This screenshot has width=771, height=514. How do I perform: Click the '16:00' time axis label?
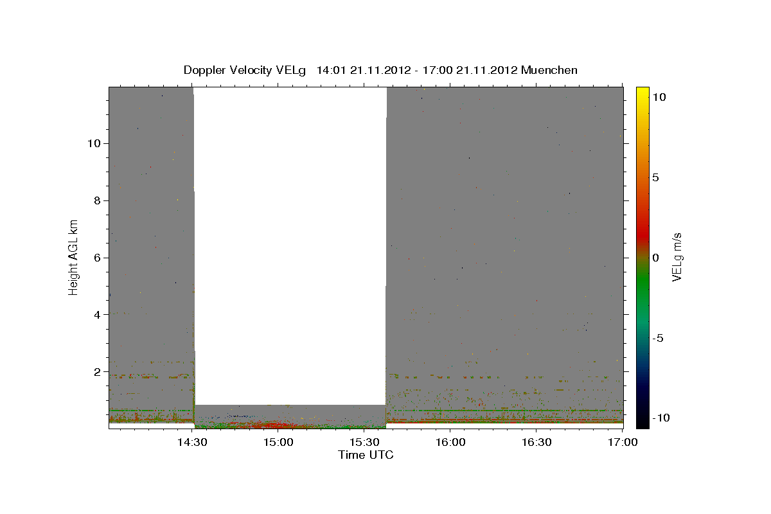click(450, 442)
